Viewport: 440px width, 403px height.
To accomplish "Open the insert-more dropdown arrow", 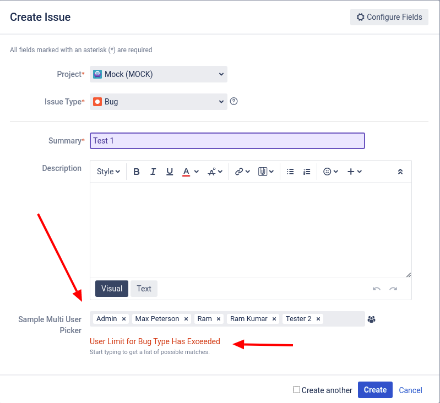I will 360,172.
